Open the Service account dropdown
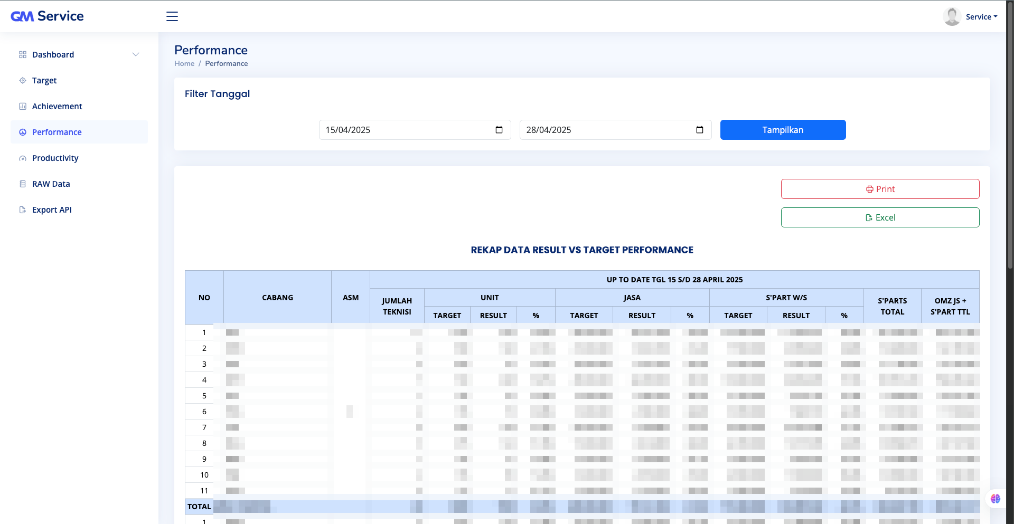 pyautogui.click(x=981, y=17)
